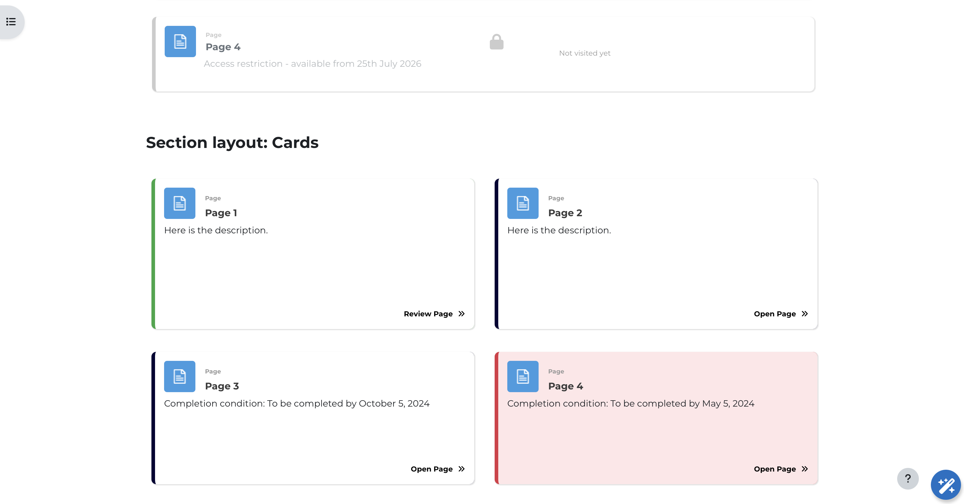Open the magic wand customizer button

tap(946, 485)
